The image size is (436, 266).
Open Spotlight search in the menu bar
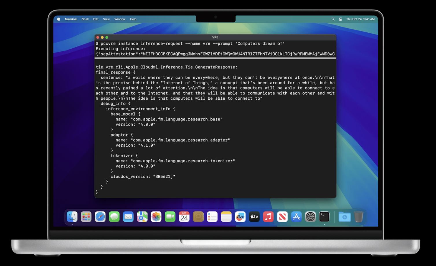pyautogui.click(x=333, y=19)
